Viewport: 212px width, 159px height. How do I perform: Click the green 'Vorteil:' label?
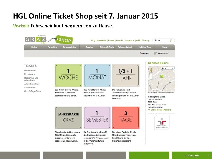(x=21, y=26)
